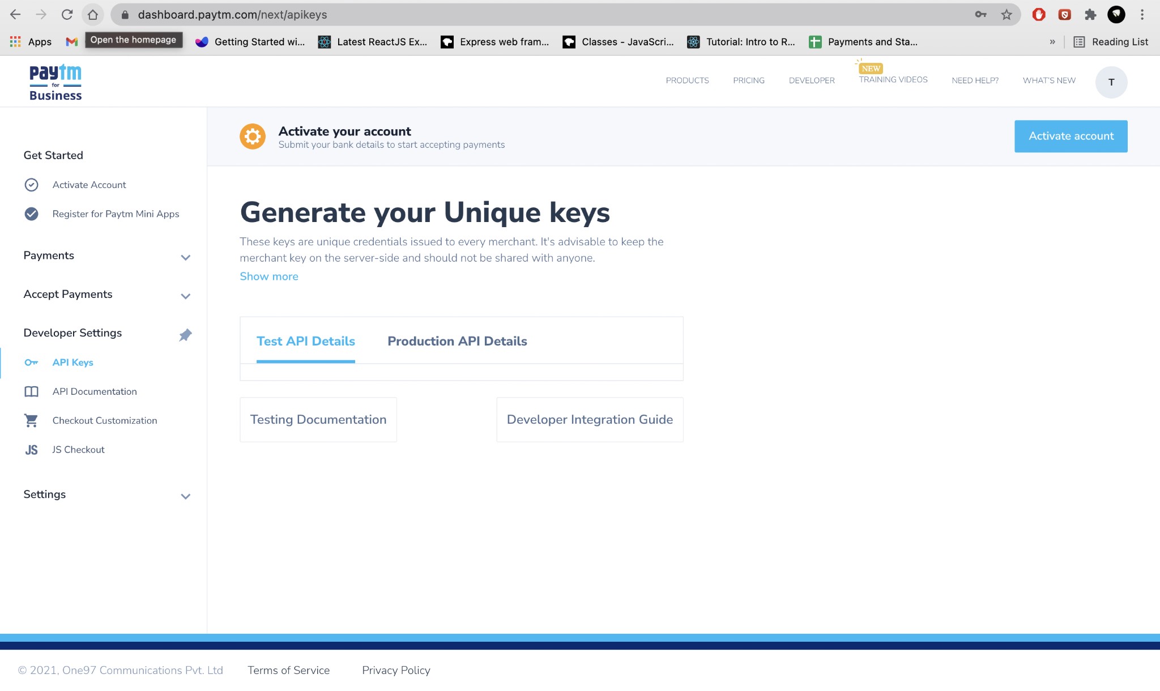Screen dimensions: 1160x691
Task: Open the Apps grid bookmark
Action: (31, 42)
